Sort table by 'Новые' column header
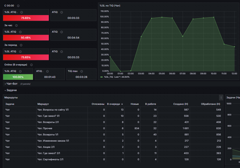The image size is (240, 168). (135, 104)
